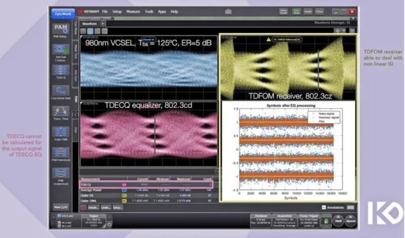Collapse the side panel chevron
The height and width of the screenshot is (238, 405).
[75, 115]
